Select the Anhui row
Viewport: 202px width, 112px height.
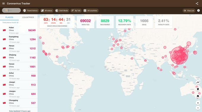19,76
